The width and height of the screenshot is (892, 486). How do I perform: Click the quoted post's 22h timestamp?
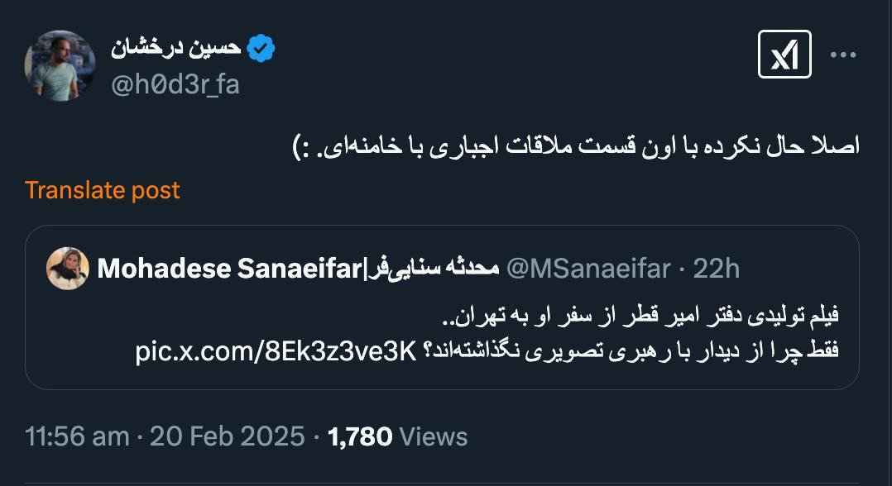pyautogui.click(x=717, y=268)
